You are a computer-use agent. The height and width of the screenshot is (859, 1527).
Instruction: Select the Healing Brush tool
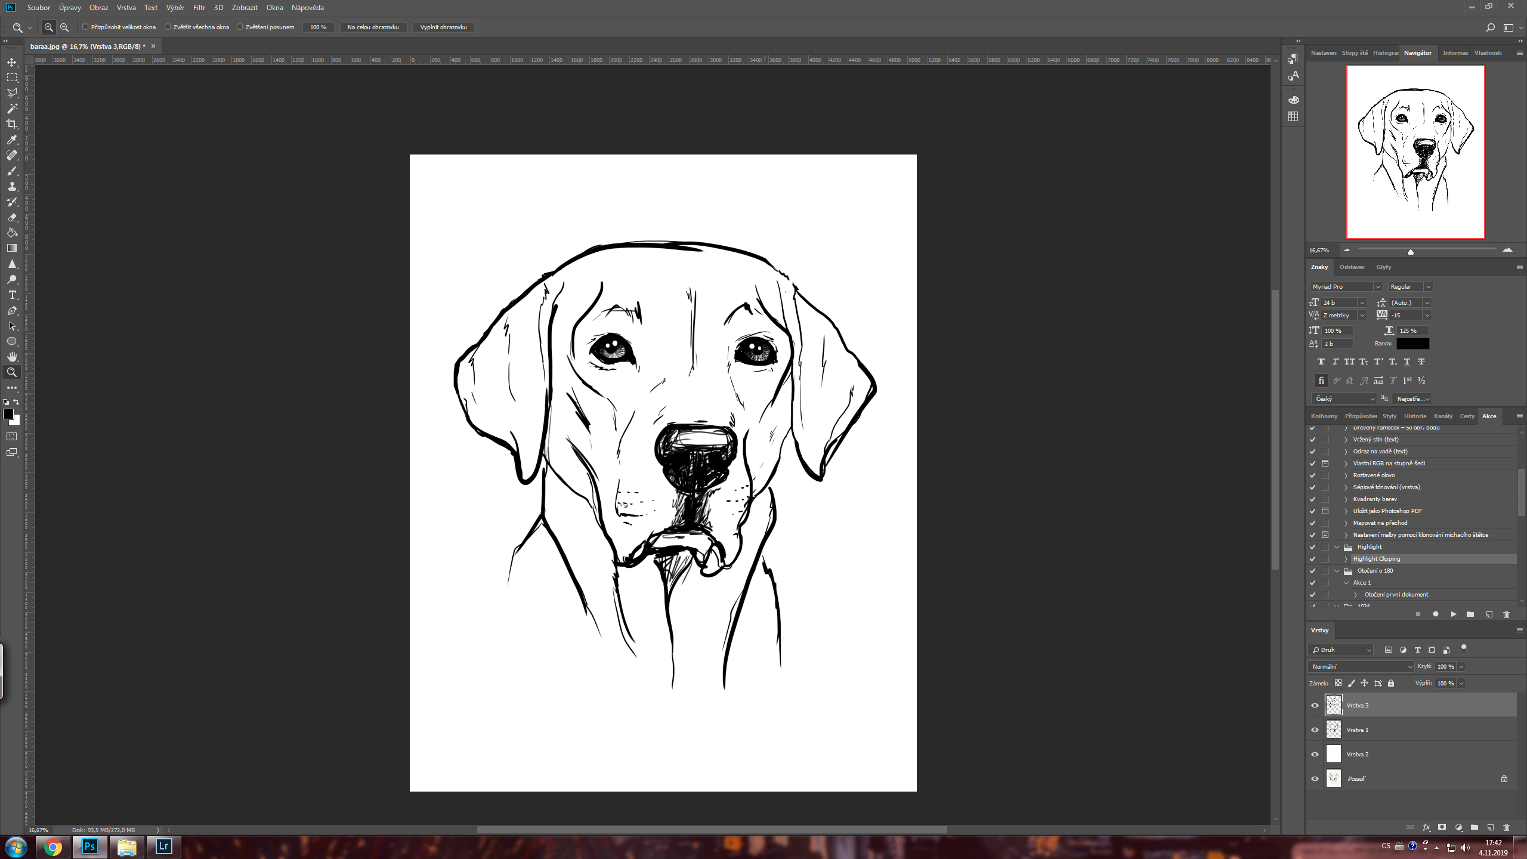point(12,155)
